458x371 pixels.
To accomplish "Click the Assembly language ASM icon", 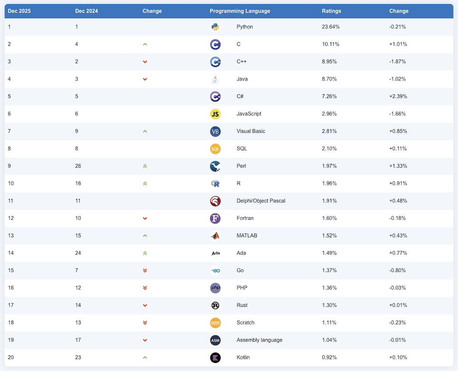I will click(215, 340).
